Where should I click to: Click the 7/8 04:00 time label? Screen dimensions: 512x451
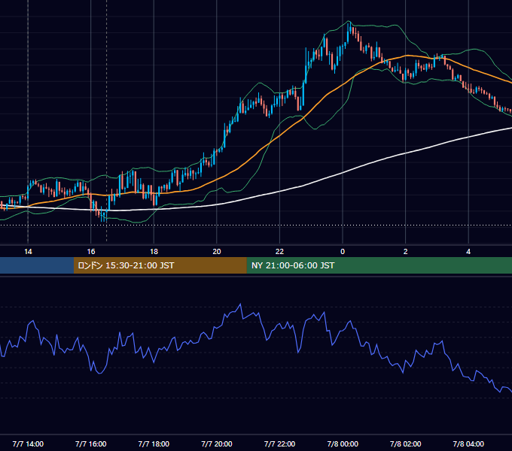[468, 443]
